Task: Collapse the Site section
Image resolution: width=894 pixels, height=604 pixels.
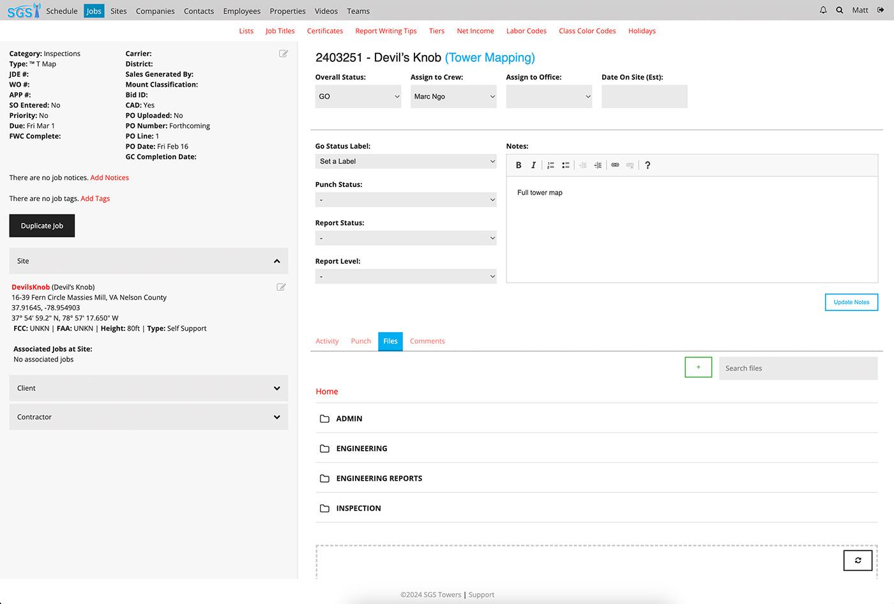Action: point(277,261)
